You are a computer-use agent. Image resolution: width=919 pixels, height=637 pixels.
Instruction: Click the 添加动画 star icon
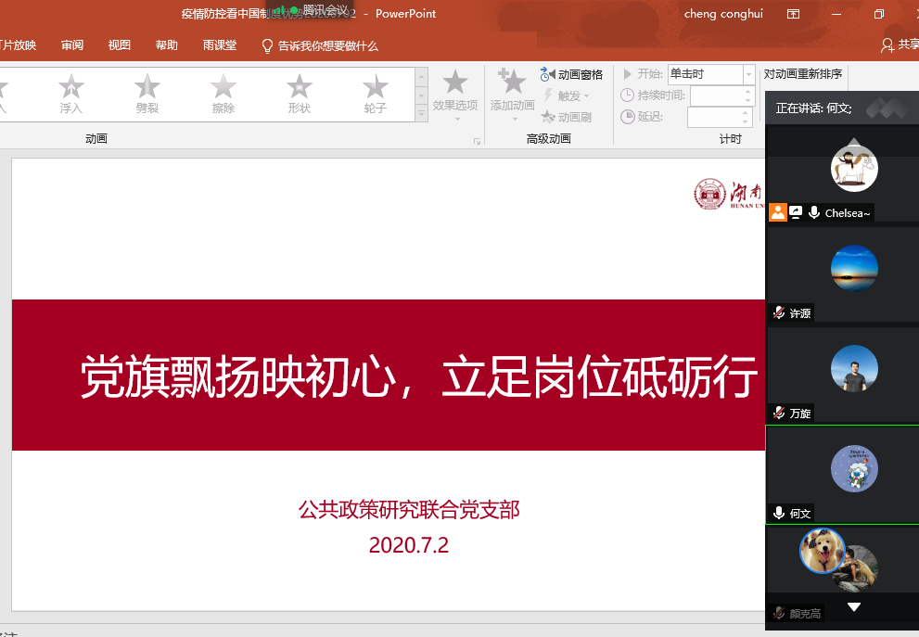coord(512,85)
